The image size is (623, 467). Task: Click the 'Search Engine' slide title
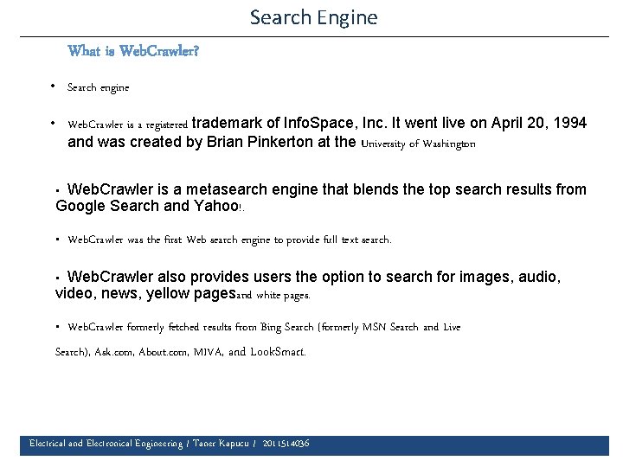[x=313, y=17]
